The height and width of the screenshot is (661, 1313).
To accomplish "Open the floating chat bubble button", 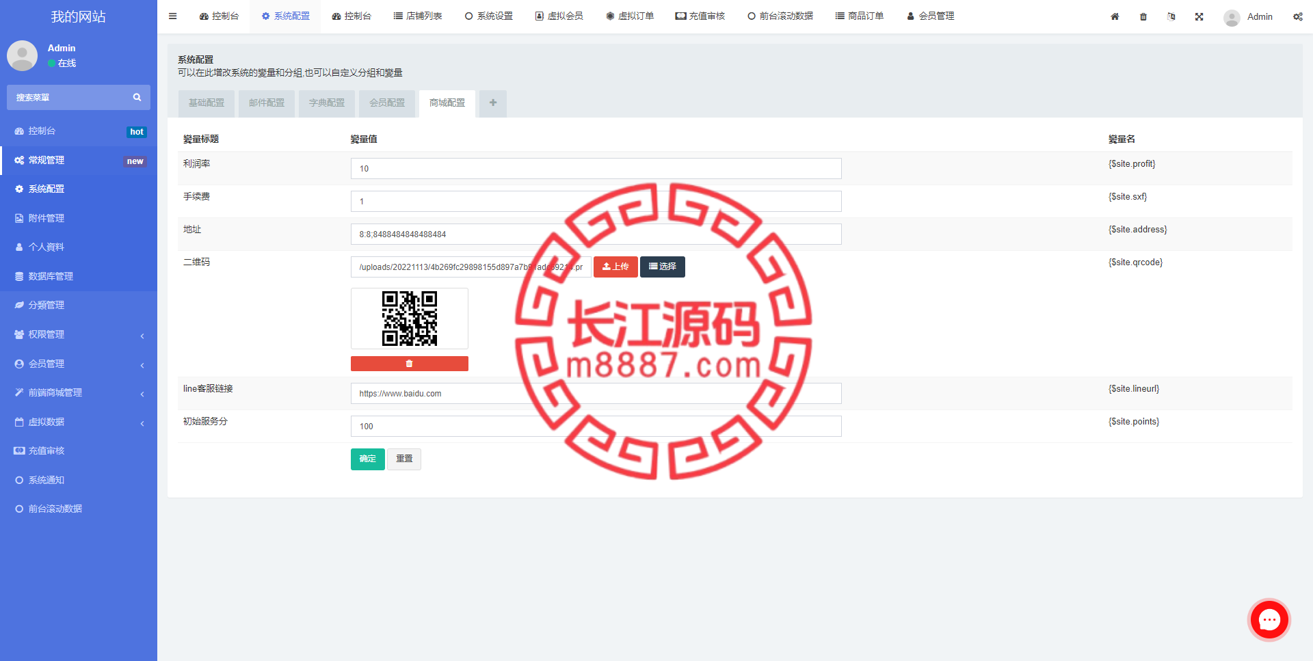I will 1269,620.
